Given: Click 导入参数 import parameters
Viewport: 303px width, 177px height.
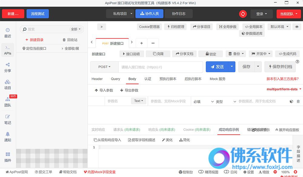Looking at the screenshot, I should [104, 90].
